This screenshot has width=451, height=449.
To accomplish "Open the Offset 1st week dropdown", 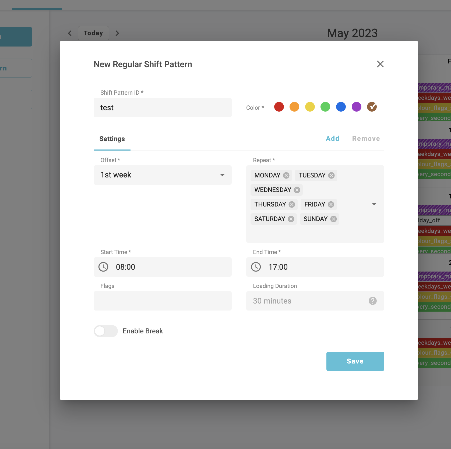I will coord(163,175).
